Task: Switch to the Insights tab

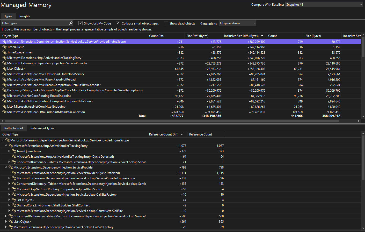Action: 25,16
